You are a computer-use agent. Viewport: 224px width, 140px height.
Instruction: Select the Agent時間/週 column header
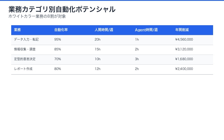[146, 30]
